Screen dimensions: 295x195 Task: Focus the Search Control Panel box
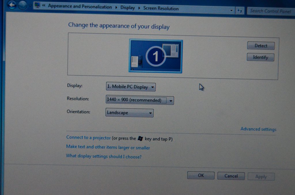click(271, 11)
